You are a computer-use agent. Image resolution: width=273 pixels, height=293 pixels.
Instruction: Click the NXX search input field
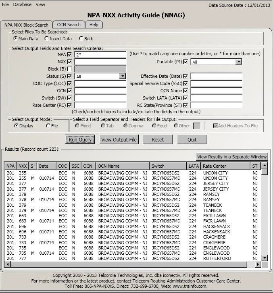point(100,62)
